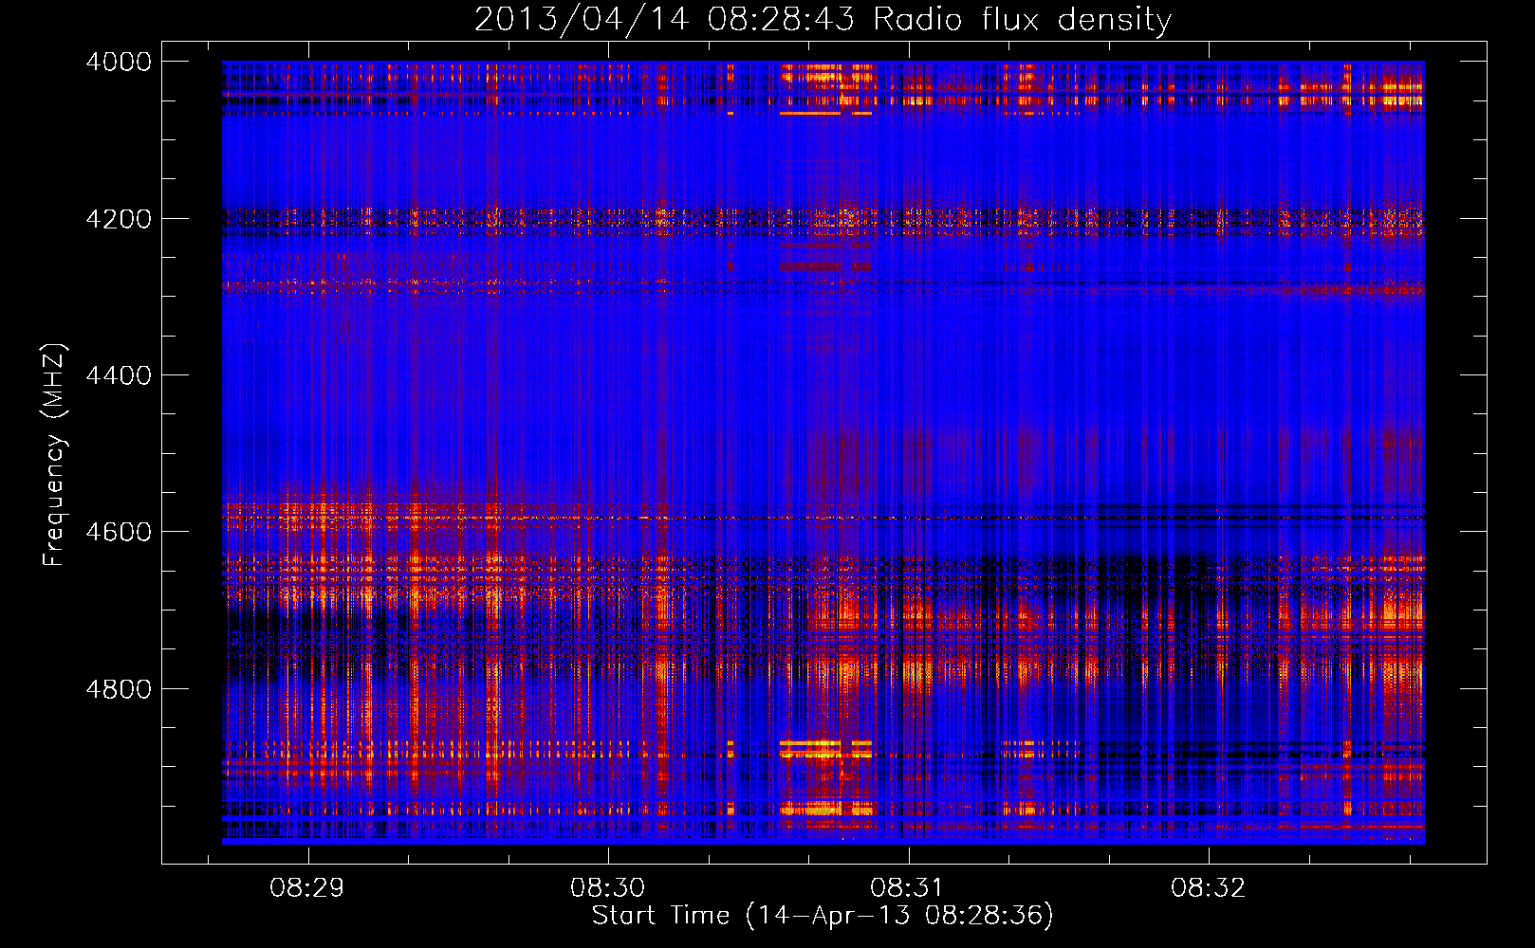The image size is (1535, 948).
Task: Click the 4400 frequency axis label
Action: point(119,375)
